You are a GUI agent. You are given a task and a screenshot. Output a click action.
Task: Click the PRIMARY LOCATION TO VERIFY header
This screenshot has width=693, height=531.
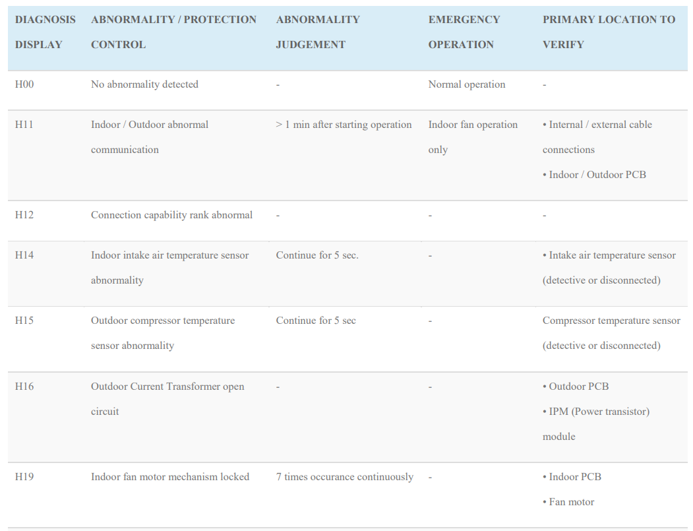click(x=609, y=32)
